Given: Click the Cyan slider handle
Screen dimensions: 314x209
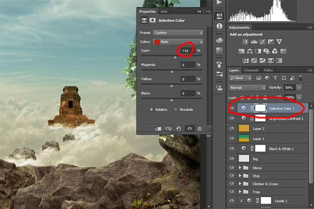Looking at the screenshot, I should 175,57.
